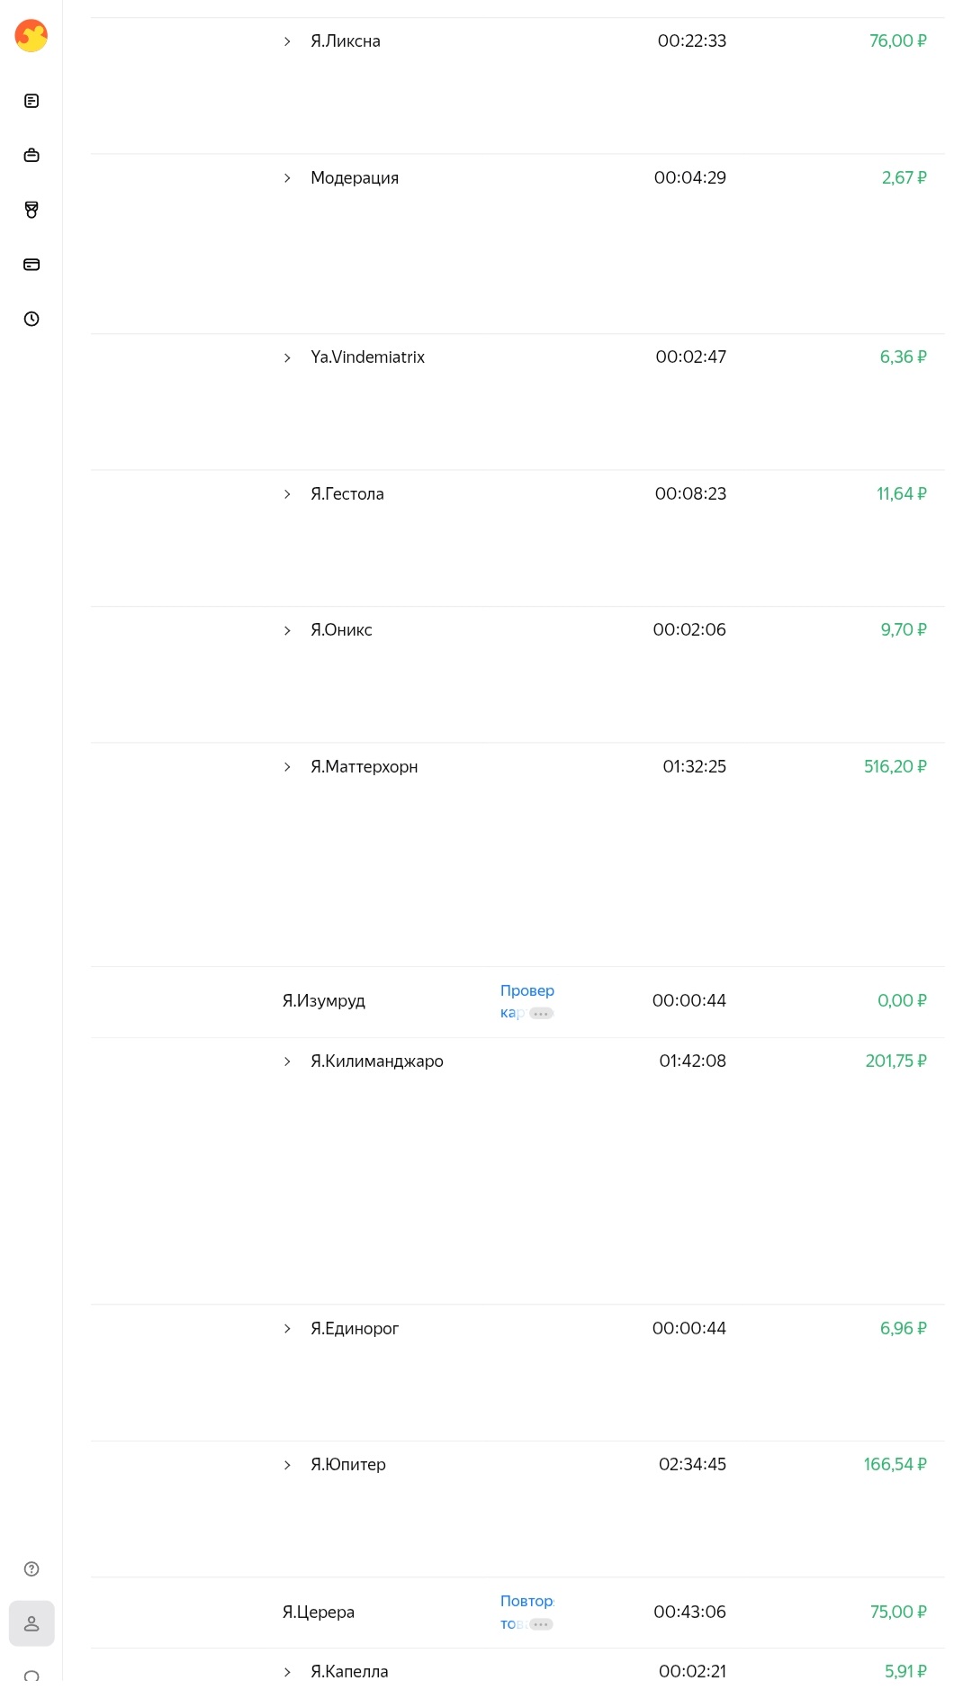Screen dimensions: 972x1708
Task: Expand the Я.Маттерхорн row
Action: (287, 767)
